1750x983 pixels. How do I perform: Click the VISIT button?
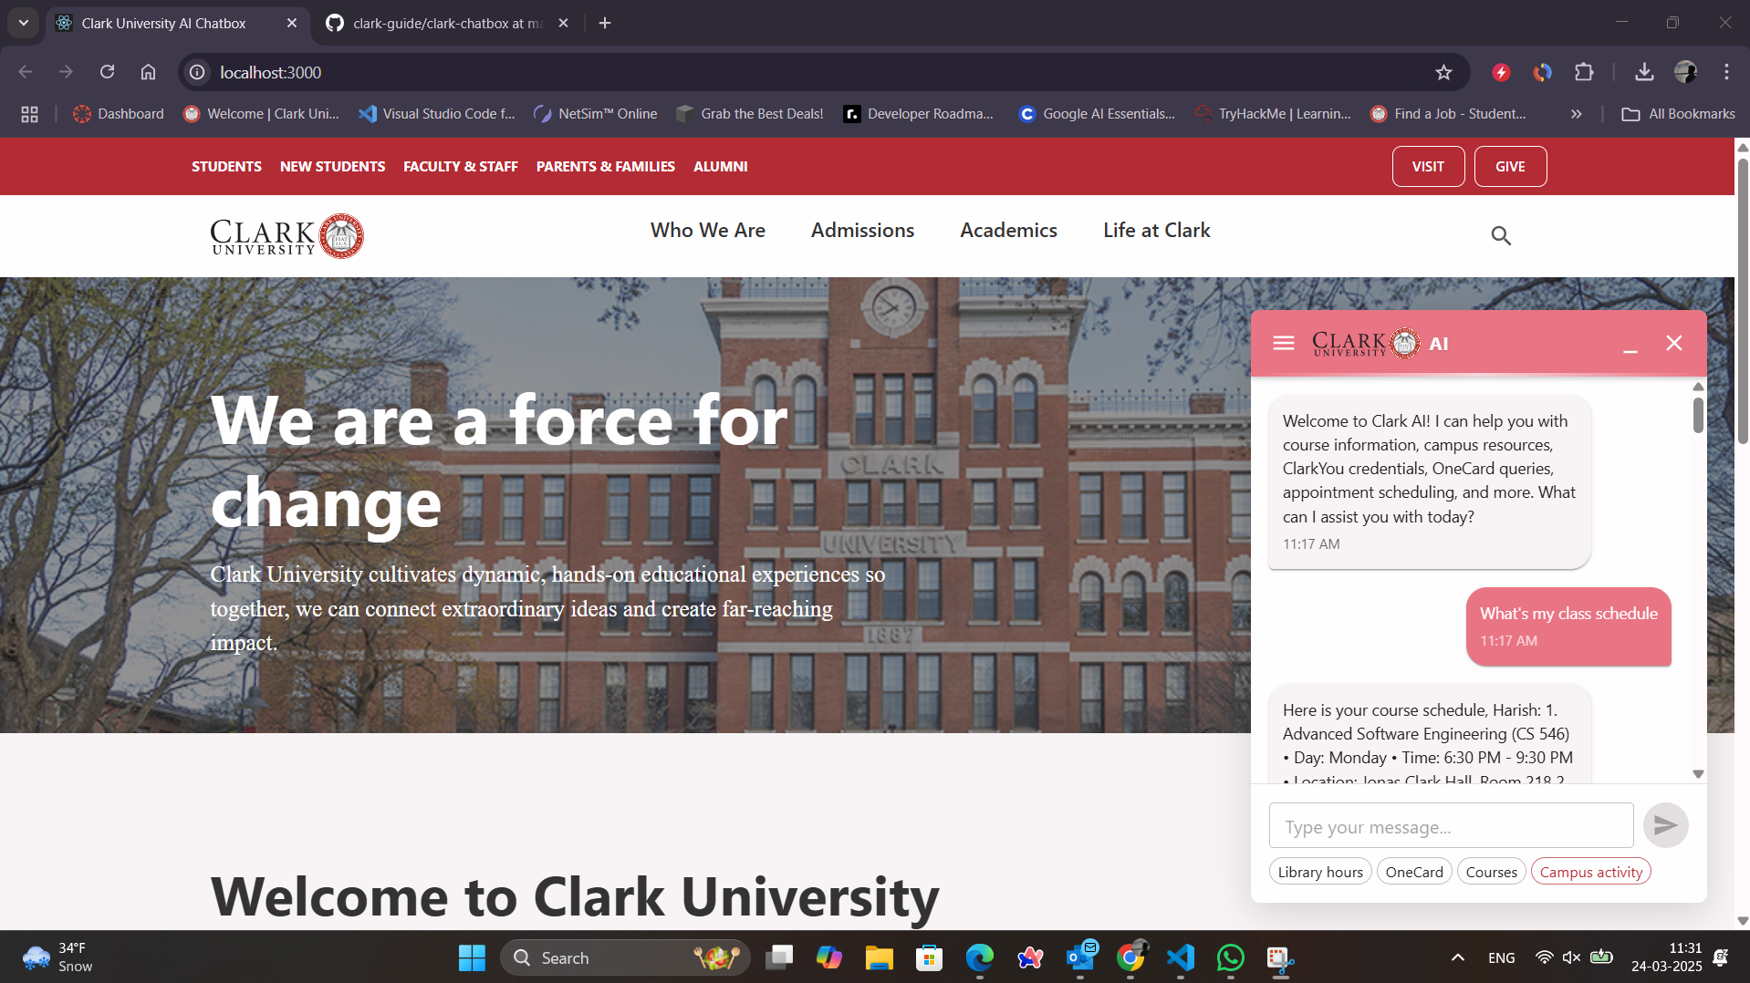[1428, 167]
